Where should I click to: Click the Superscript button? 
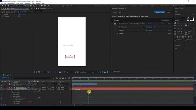[x=189, y=37]
